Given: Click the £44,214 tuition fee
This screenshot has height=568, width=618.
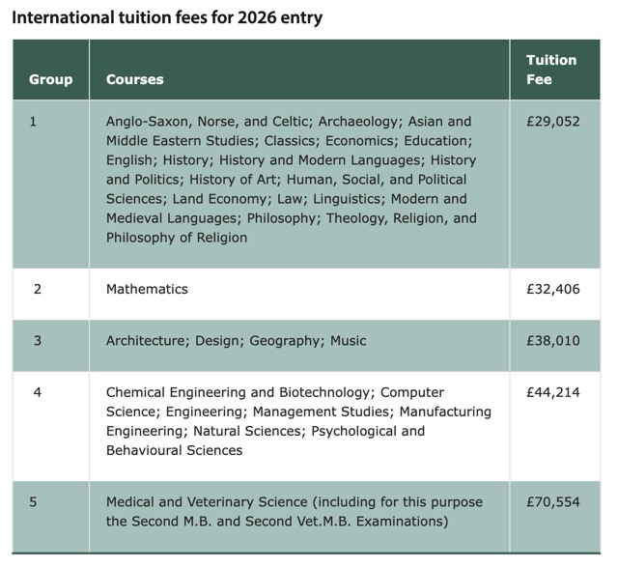Looking at the screenshot, I should pos(553,392).
